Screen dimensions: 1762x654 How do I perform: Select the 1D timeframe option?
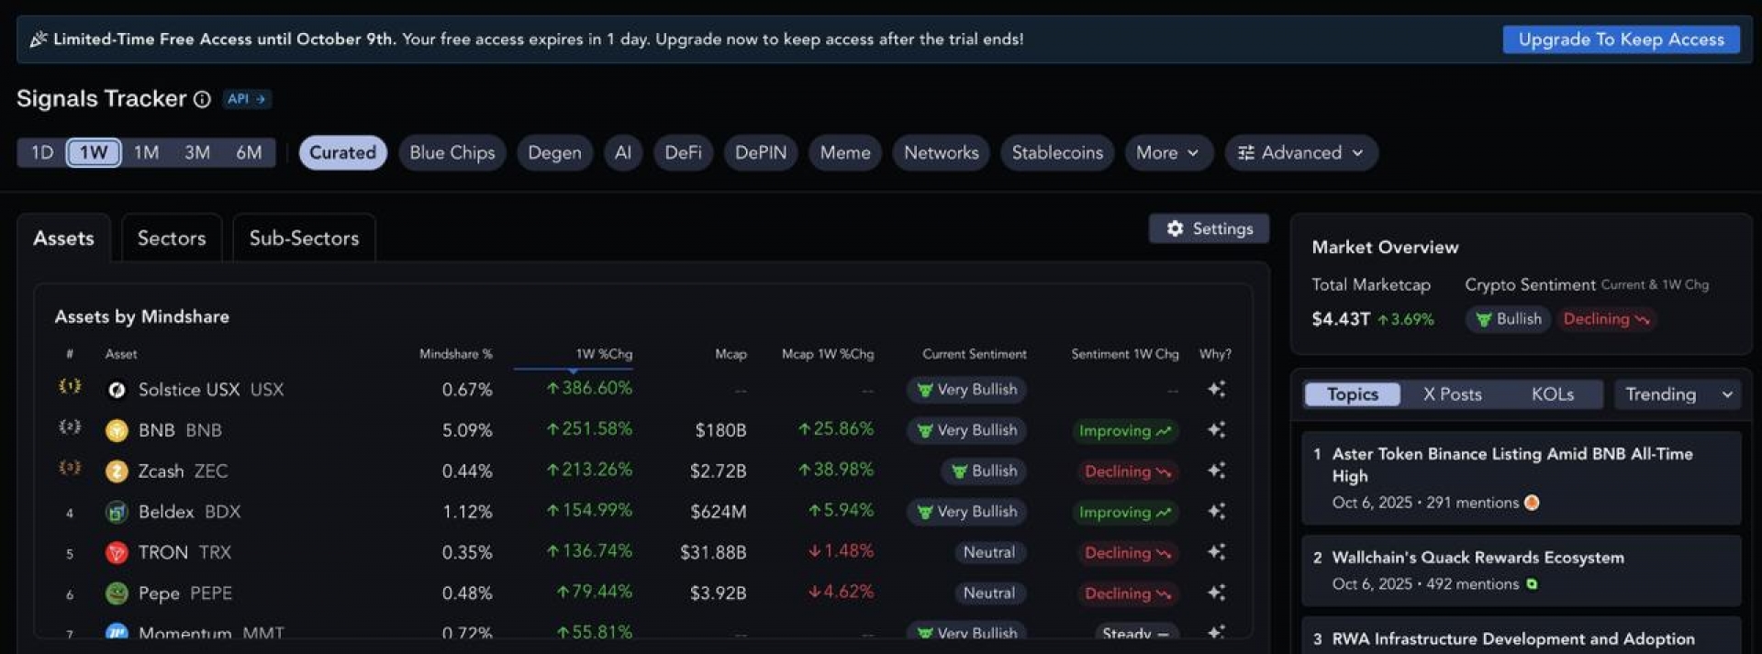[42, 153]
